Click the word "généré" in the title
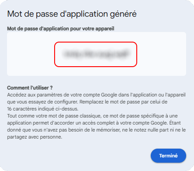The width and height of the screenshot is (194, 171). tap(123, 14)
